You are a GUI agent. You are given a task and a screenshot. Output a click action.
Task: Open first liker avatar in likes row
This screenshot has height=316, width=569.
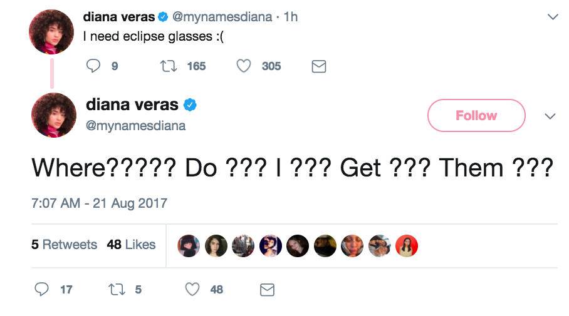(x=189, y=246)
